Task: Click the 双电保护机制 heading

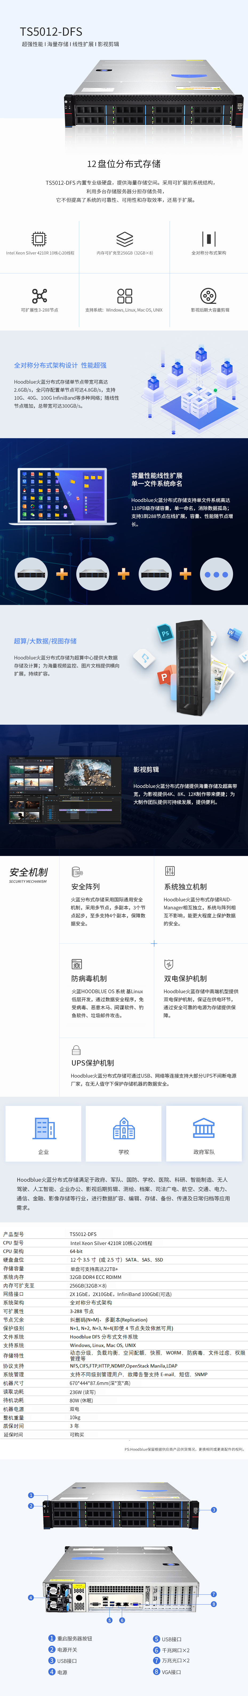Action: coord(186,978)
